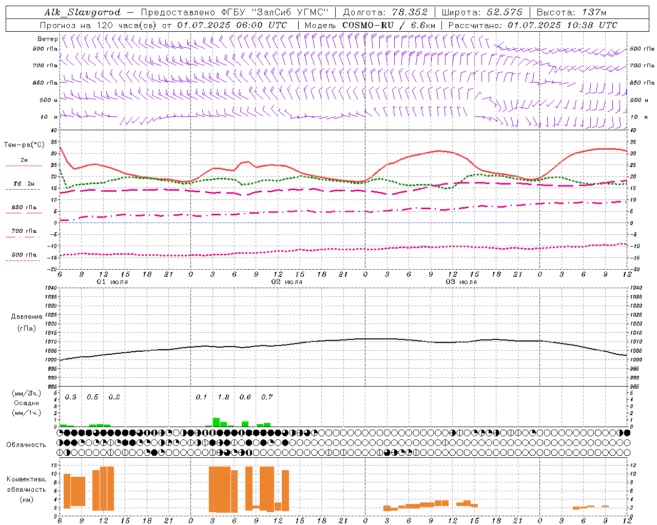The image size is (657, 525).
Task: Click the Облачность cloud cover label
Action: [x=26, y=445]
